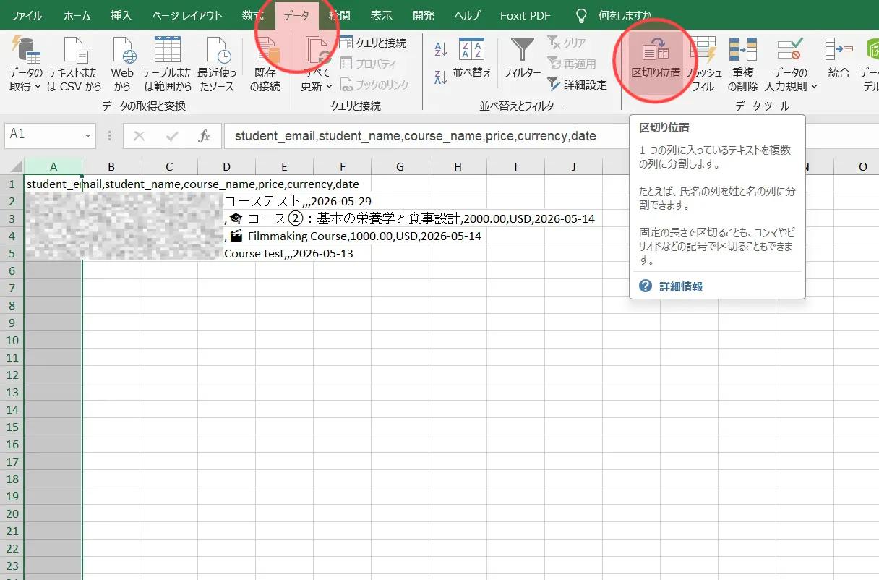Switch to the ページ レイアウト tab
This screenshot has height=580, width=879.
(x=186, y=15)
